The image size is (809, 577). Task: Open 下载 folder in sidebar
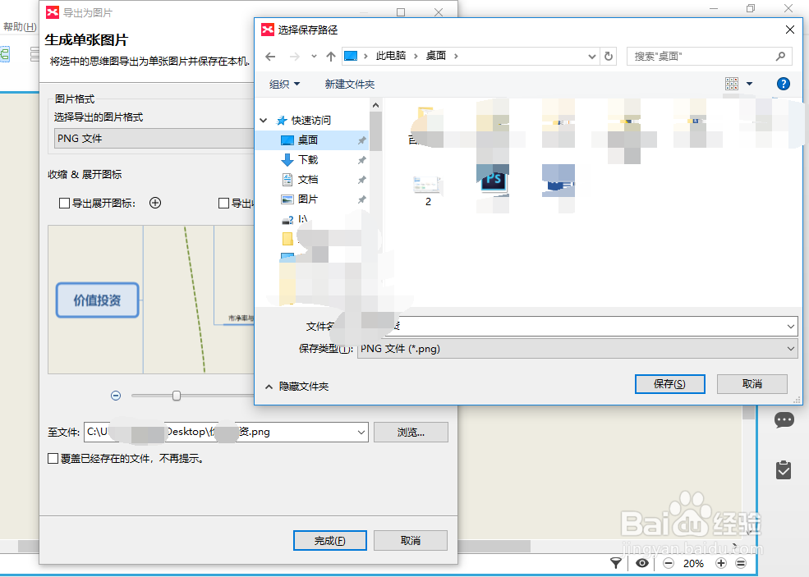click(x=308, y=160)
